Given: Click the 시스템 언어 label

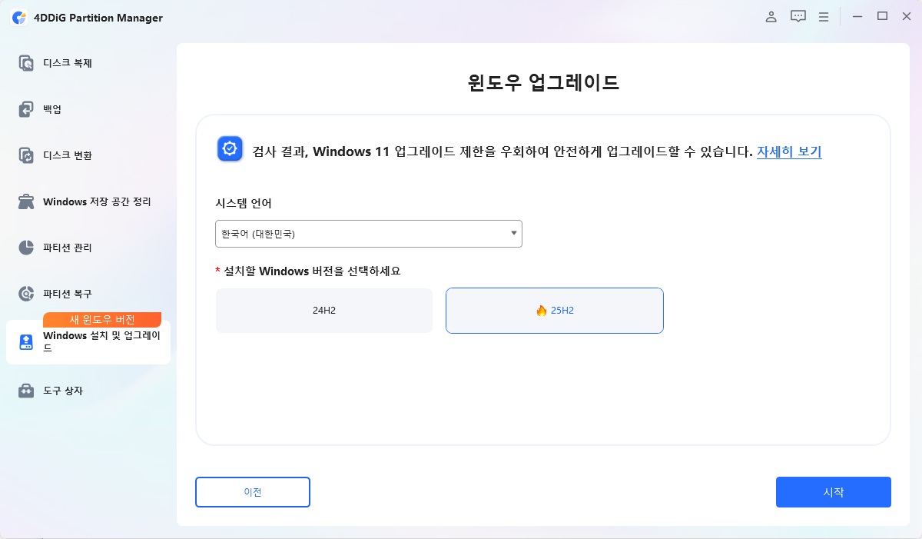Looking at the screenshot, I should pyautogui.click(x=244, y=203).
